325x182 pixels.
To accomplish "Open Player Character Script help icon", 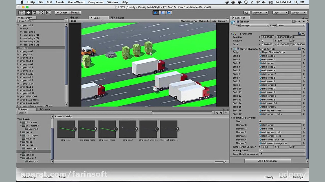I will coord(300,49).
